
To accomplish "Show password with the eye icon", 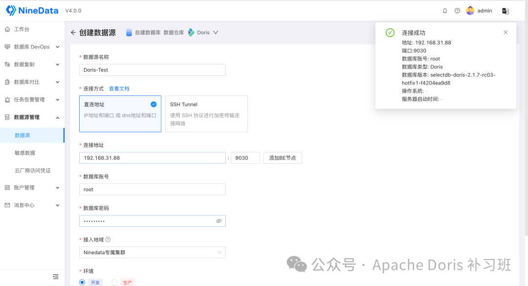I will tap(219, 221).
